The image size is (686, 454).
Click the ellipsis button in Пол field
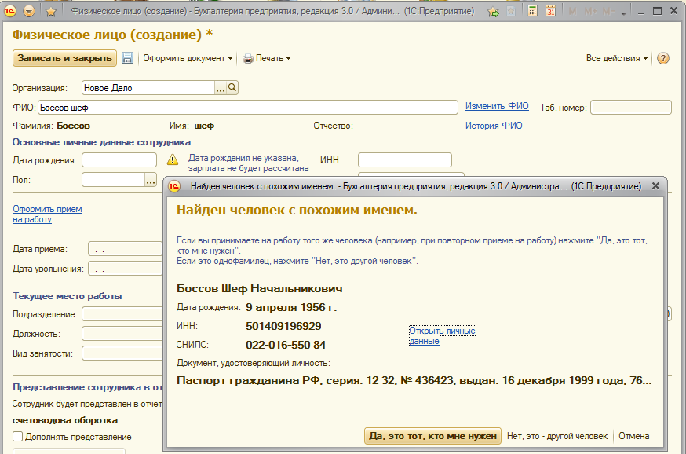(x=151, y=180)
